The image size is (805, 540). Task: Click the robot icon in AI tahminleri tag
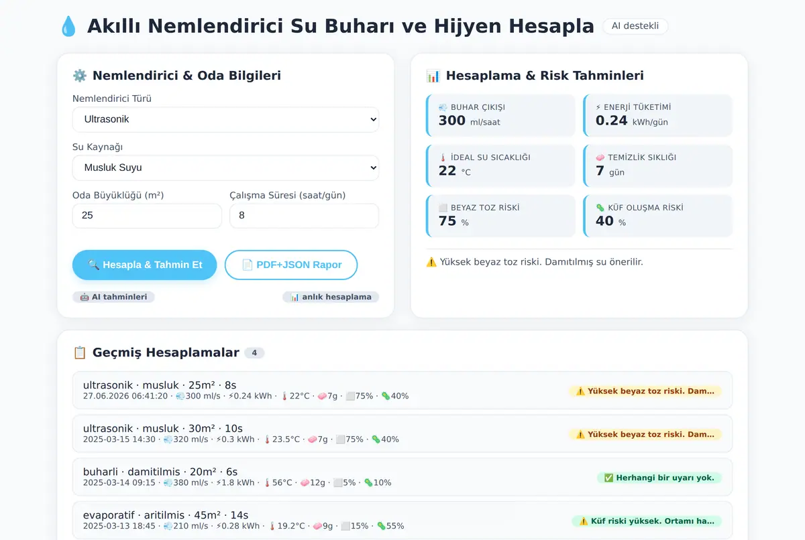(85, 297)
